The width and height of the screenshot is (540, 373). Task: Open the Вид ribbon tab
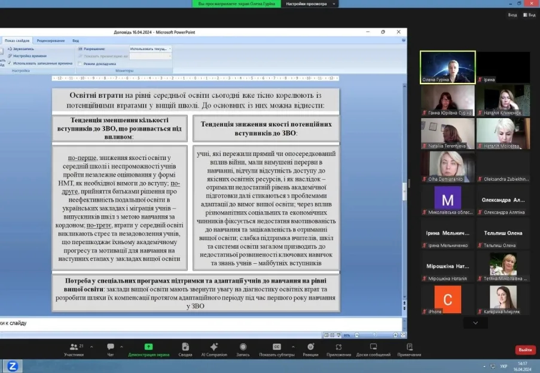pyautogui.click(x=75, y=41)
